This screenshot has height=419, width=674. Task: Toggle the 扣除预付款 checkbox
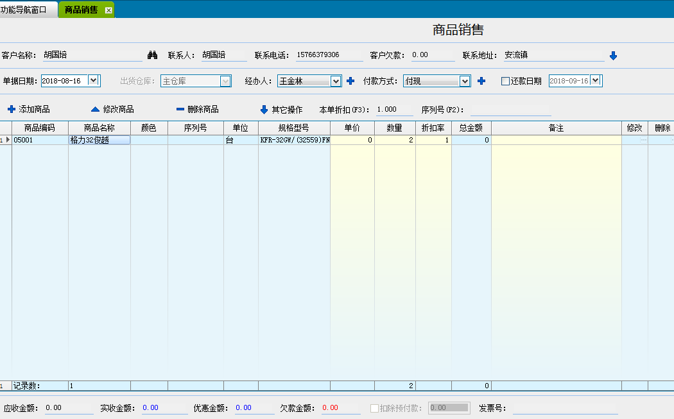pyautogui.click(x=375, y=407)
